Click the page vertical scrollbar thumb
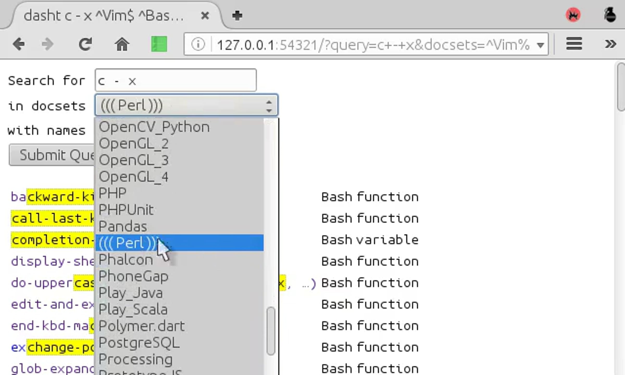625x375 pixels. pyautogui.click(x=621, y=87)
